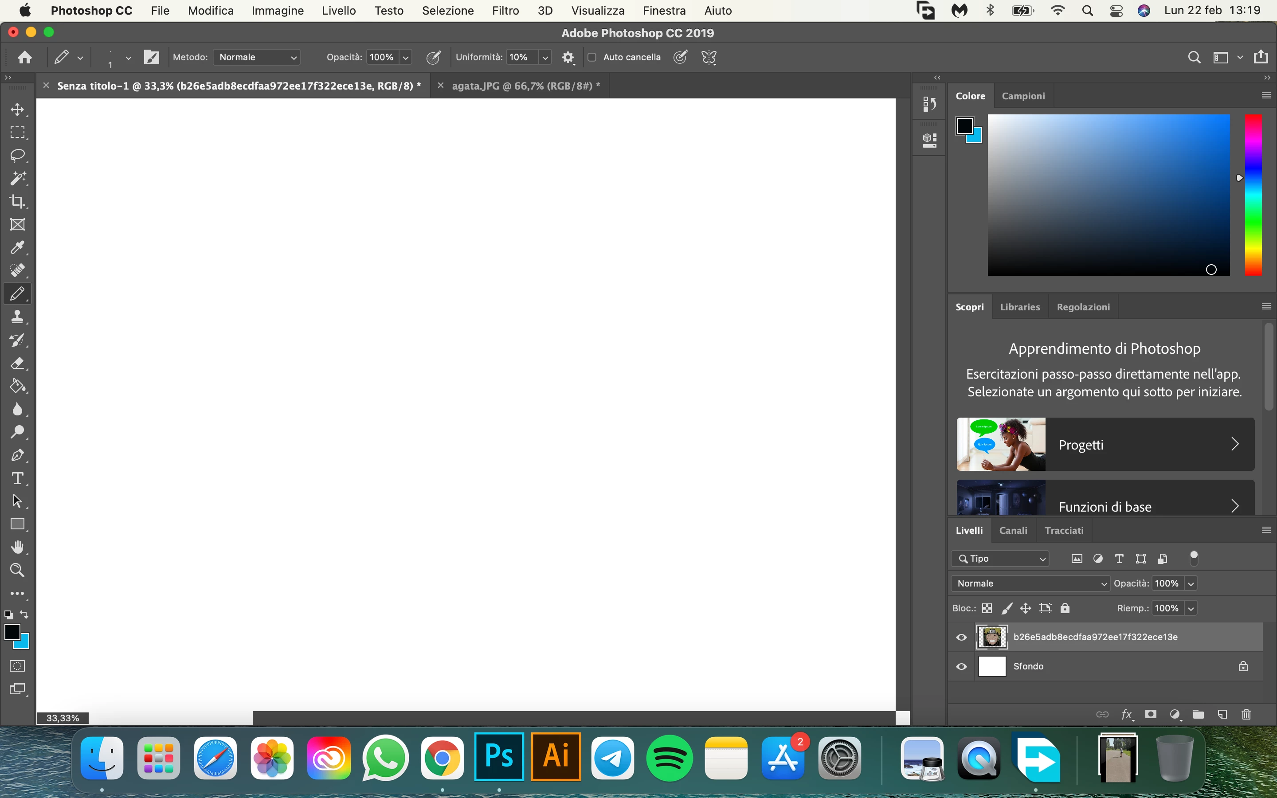Screen dimensions: 1277x798
Task: Select the Lasso tool
Action: pos(17,155)
